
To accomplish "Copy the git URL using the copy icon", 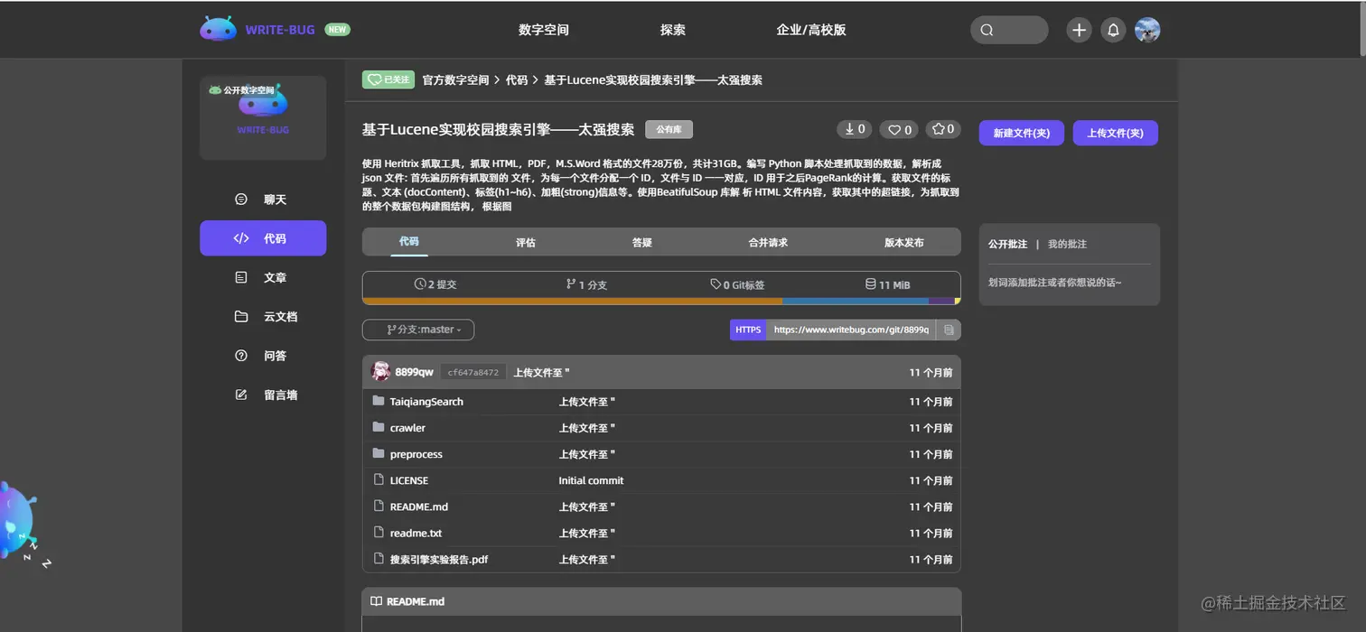I will [x=948, y=330].
